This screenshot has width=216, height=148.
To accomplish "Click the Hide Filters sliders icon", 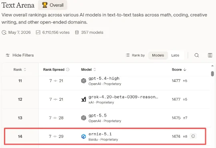I will tap(8, 55).
